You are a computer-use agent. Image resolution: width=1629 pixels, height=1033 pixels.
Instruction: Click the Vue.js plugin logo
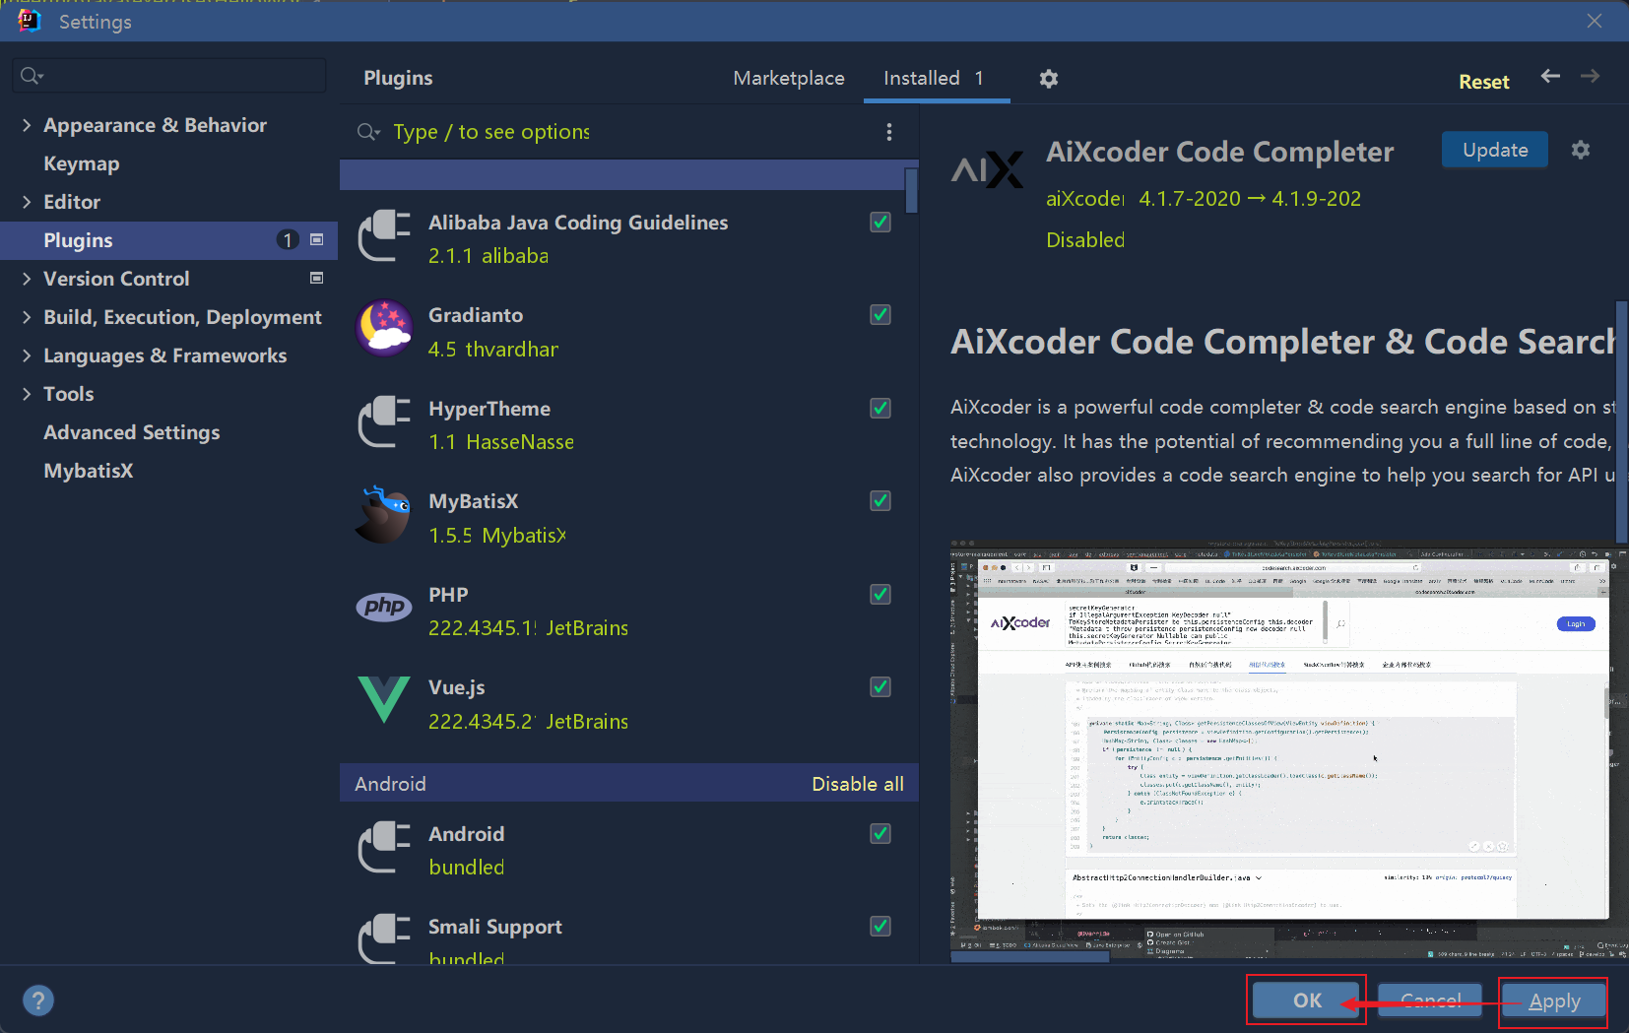[x=383, y=700]
